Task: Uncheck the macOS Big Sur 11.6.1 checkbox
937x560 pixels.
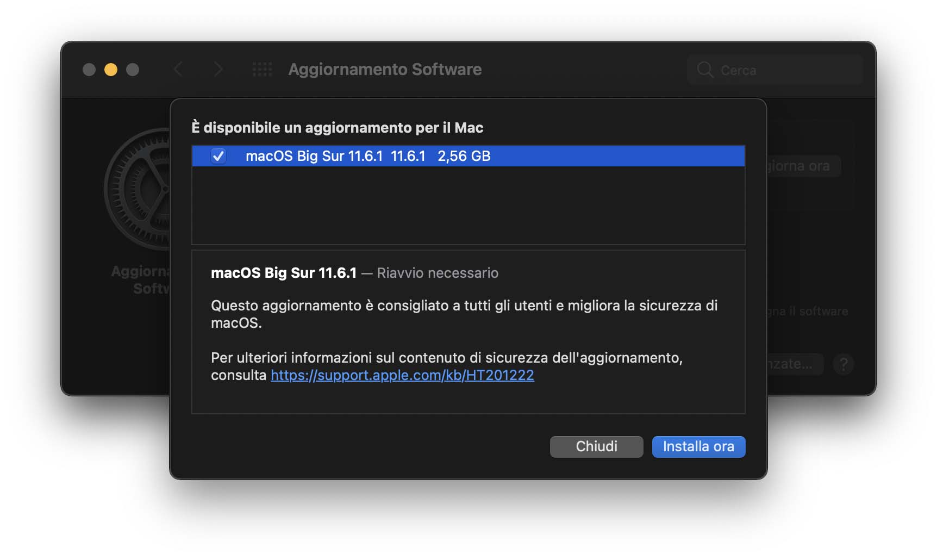Action: coord(218,156)
